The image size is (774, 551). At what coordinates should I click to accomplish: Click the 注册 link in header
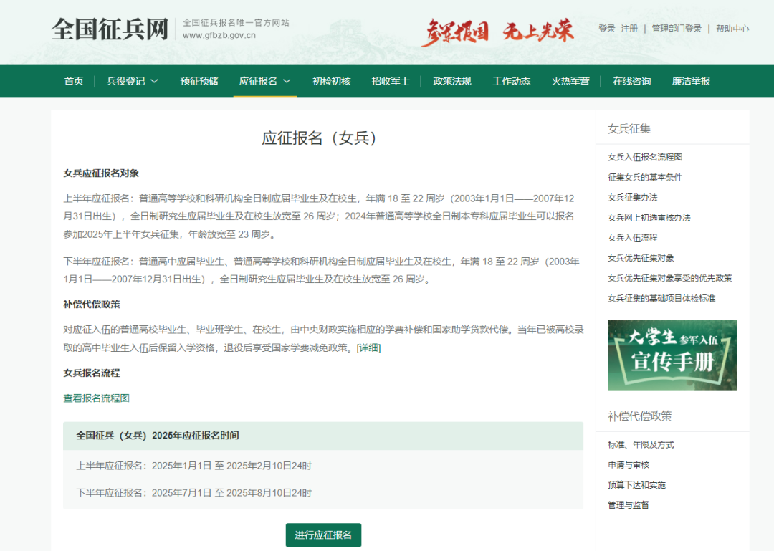[629, 29]
